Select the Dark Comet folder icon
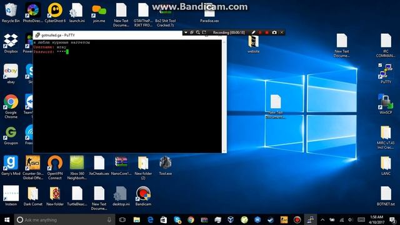Viewport: 400px width, 225px height. coord(33,196)
